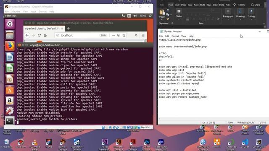Open Slides dropdown in PowerPoint ribbon

pos(179,14)
